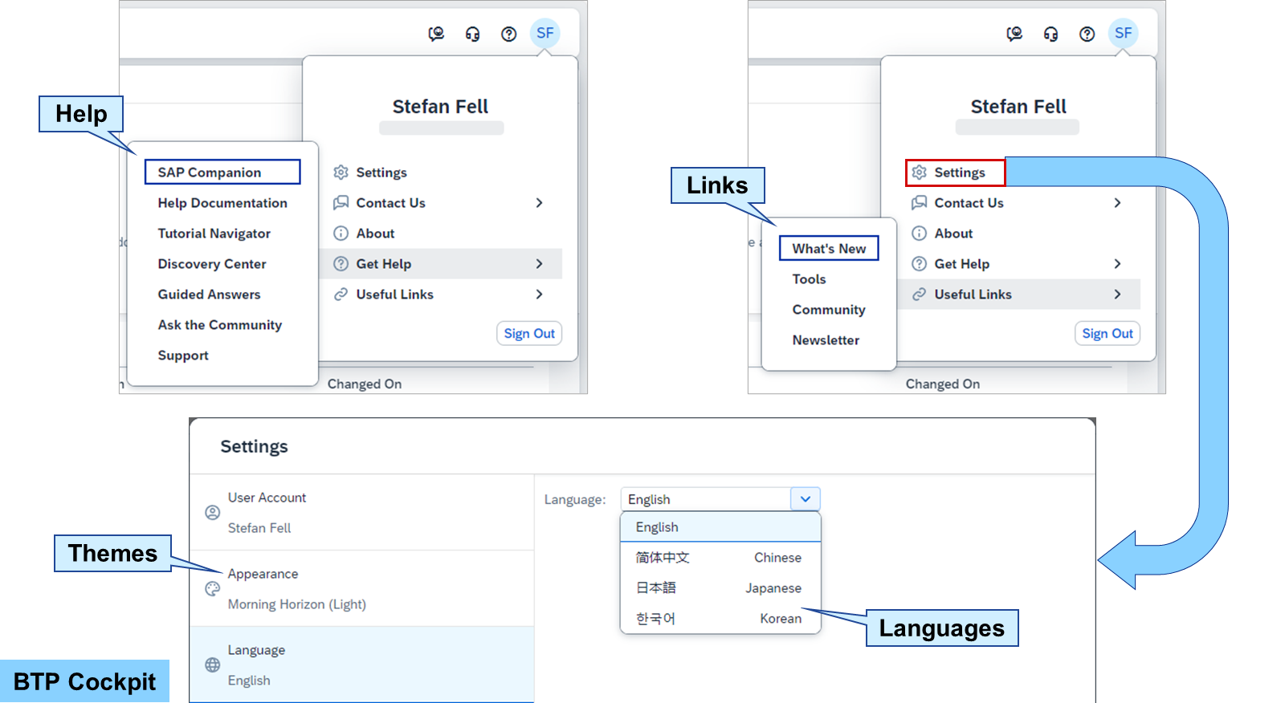The image size is (1285, 703).
Task: Click the Language combo box showing English
Action: click(x=720, y=499)
